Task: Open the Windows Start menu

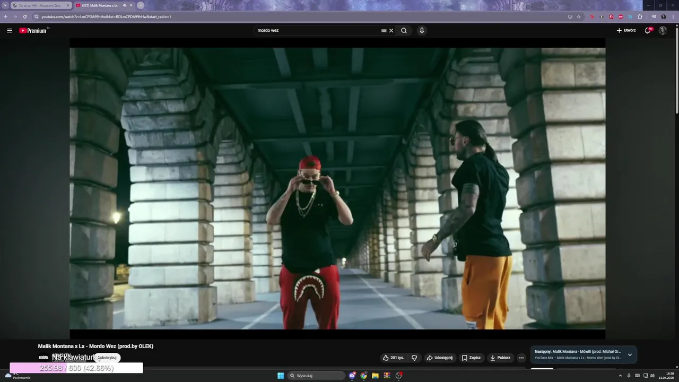Action: point(281,376)
